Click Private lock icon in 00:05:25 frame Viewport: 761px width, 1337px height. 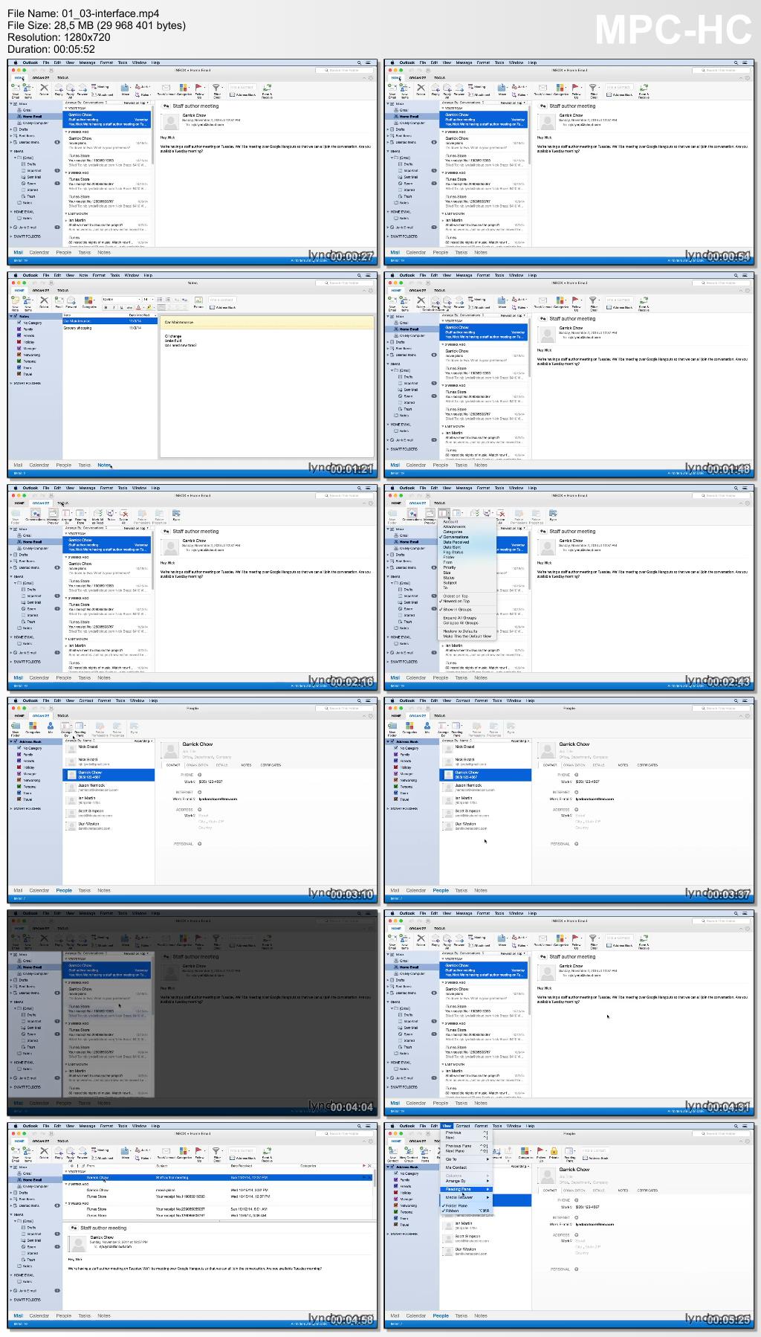click(554, 1151)
